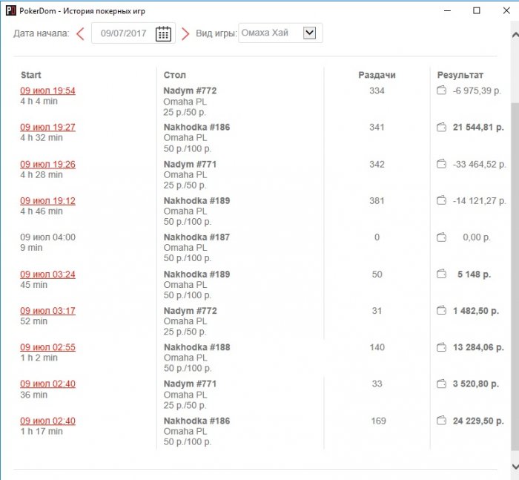
Task: Open session link 09 июл 19:12
Action: [x=47, y=200]
